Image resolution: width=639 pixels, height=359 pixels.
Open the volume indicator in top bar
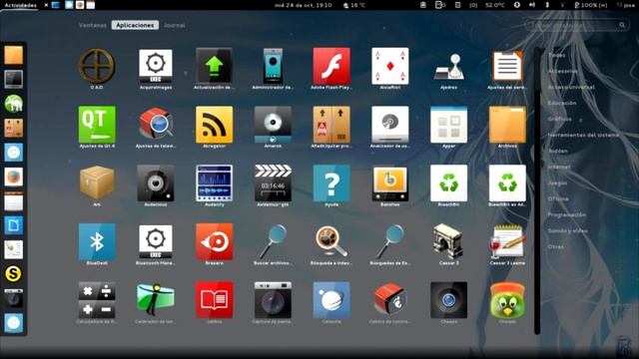[532, 5]
